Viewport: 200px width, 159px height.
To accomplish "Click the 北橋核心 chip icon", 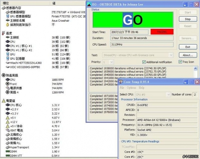I will (x=7, y=135).
